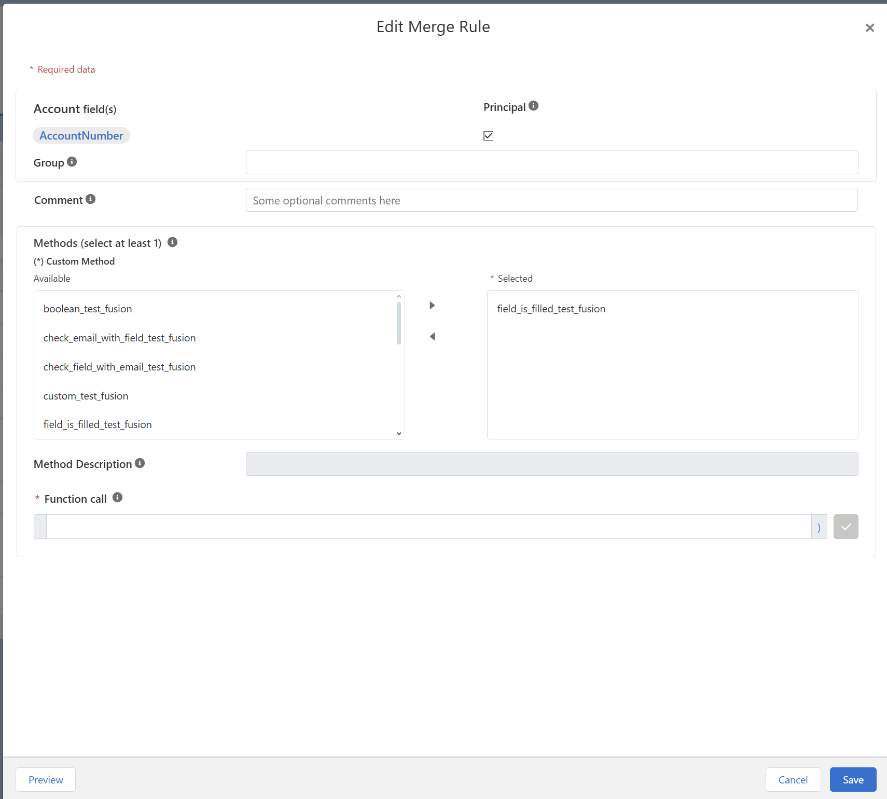
Task: Save the merge rule
Action: (853, 780)
